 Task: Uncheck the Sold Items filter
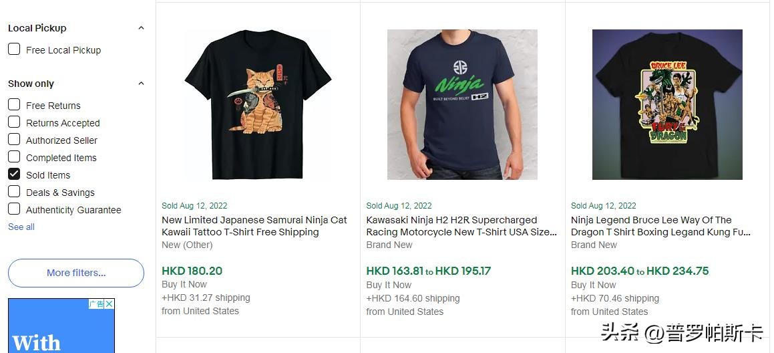tap(14, 174)
